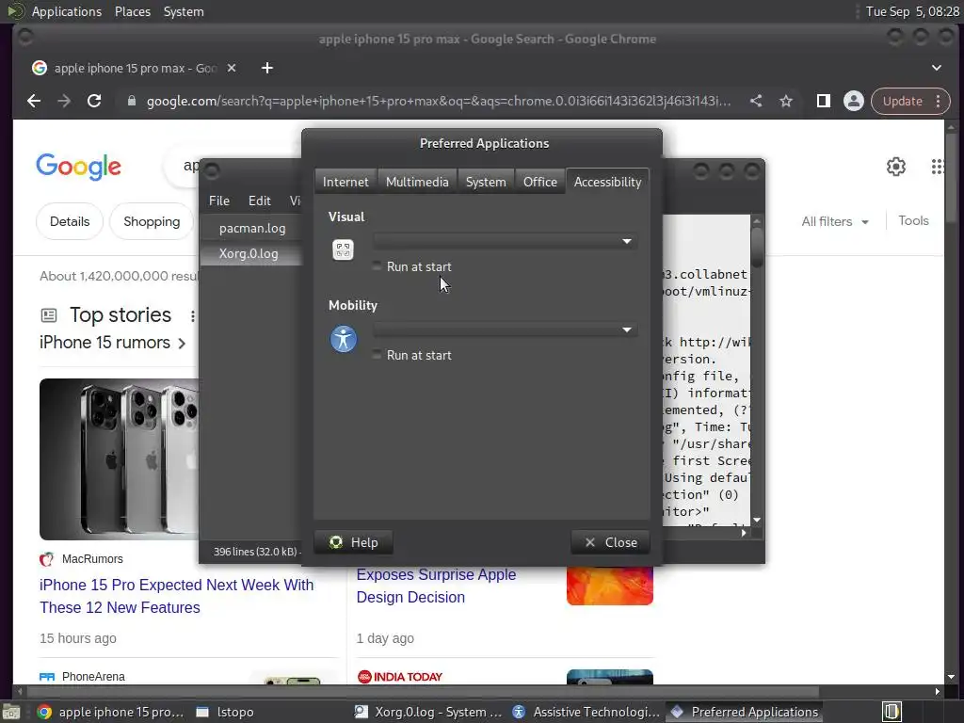Open Exposes Surprise Apple Design Decision article

436,586
